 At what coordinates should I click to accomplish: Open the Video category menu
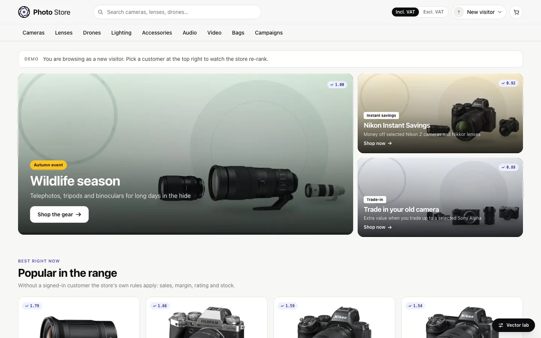215,33
